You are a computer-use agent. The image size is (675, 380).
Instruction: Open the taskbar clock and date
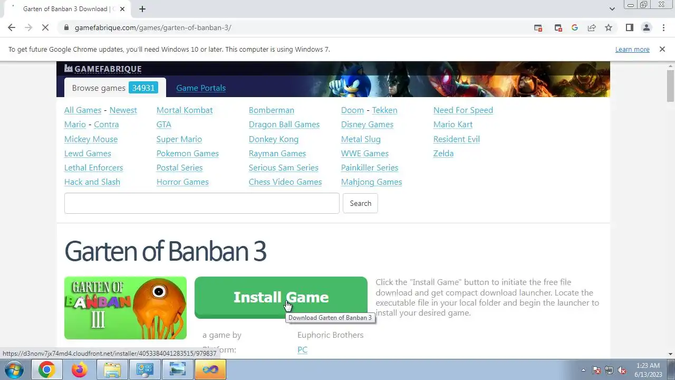click(648, 369)
